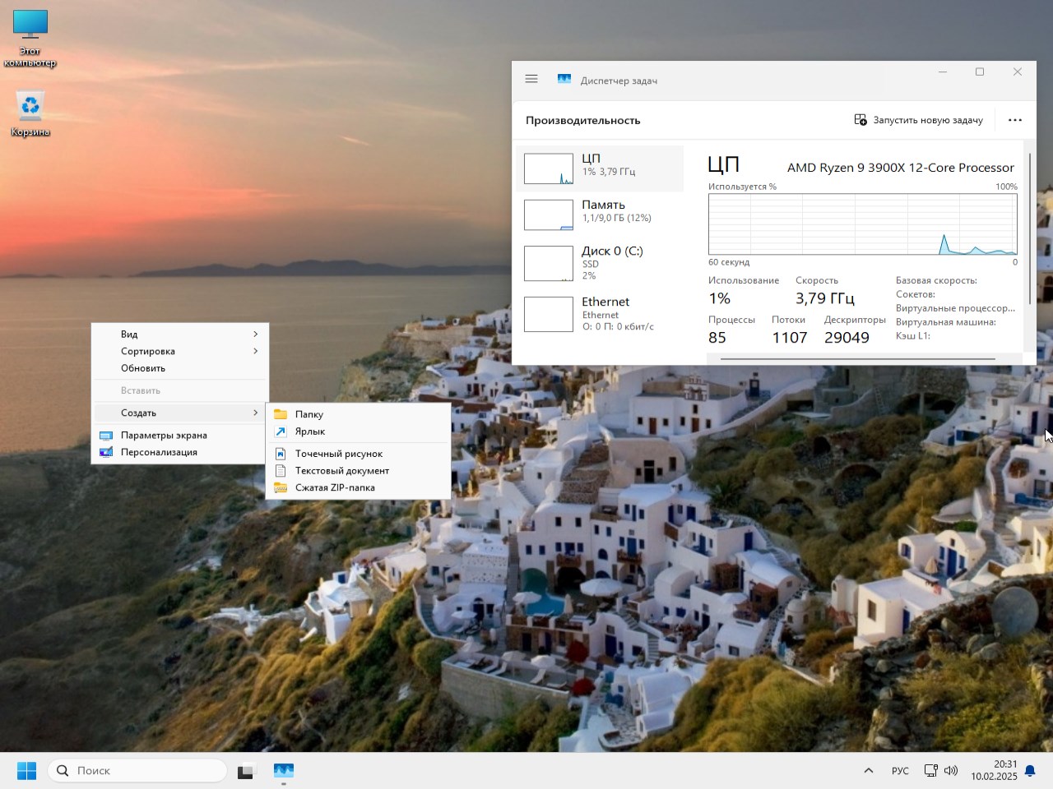Click the zip folder icon next to Сжатая ZIP-папка
Image resolution: width=1053 pixels, height=789 pixels.
(x=281, y=487)
